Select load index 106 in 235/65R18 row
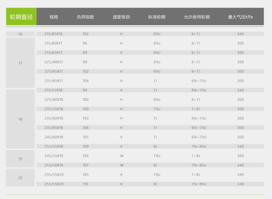 pyautogui.click(x=86, y=128)
